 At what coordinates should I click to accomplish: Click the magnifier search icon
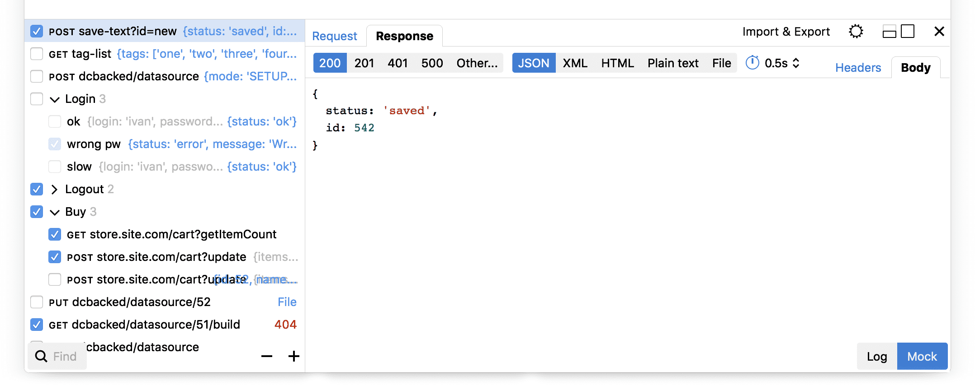point(41,356)
